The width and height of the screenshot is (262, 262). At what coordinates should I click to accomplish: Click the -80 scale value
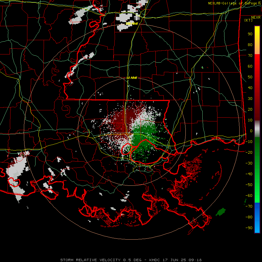click(249, 217)
